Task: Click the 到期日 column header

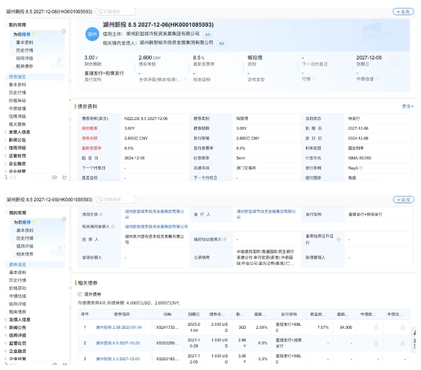Action: 194,314
